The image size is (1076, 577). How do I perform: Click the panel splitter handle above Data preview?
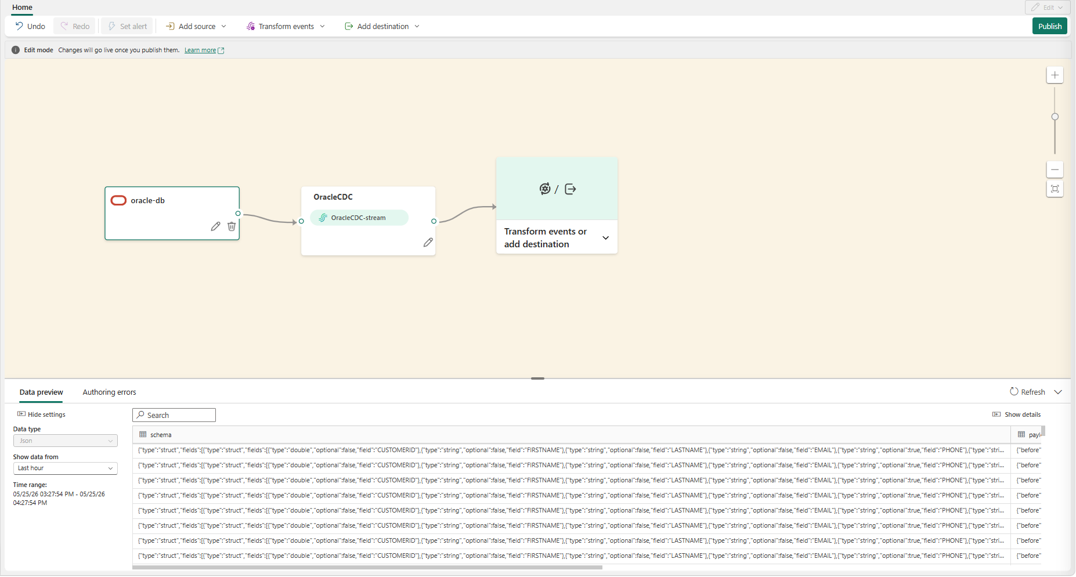point(537,378)
